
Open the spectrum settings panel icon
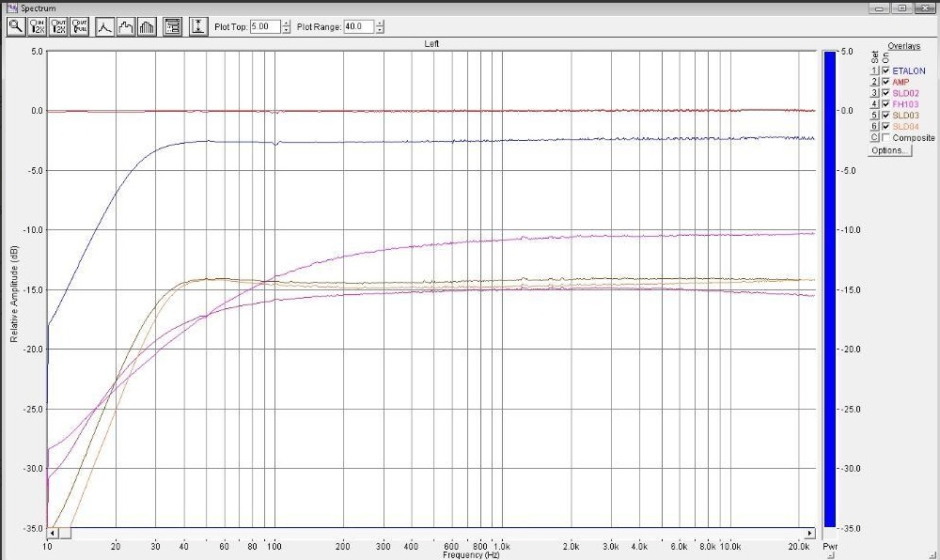(173, 27)
